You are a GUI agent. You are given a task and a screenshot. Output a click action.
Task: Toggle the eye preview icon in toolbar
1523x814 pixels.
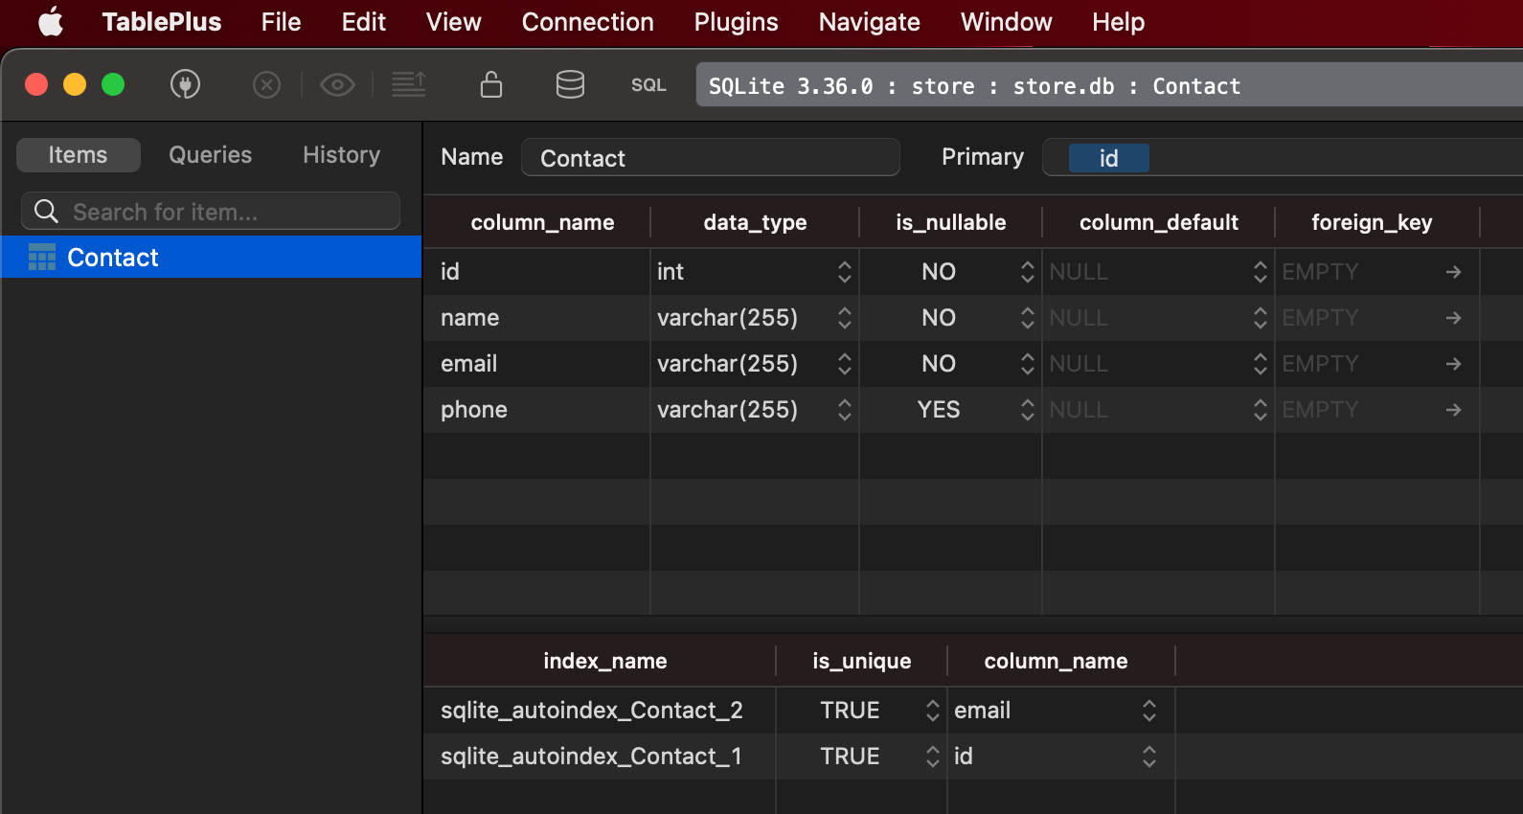click(337, 85)
